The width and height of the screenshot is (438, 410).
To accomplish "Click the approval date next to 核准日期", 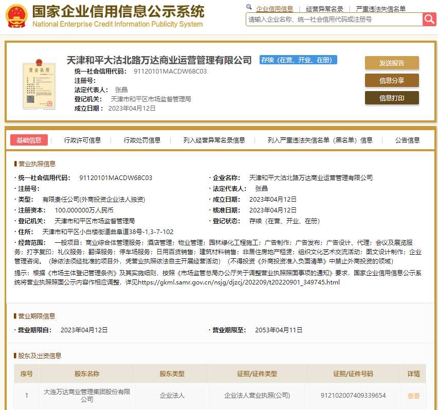I will point(273,210).
